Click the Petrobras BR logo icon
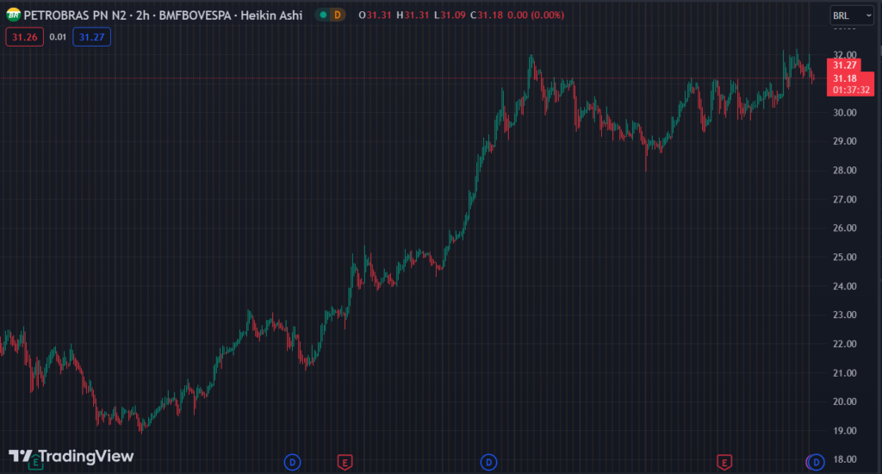The width and height of the screenshot is (882, 474). coord(13,15)
